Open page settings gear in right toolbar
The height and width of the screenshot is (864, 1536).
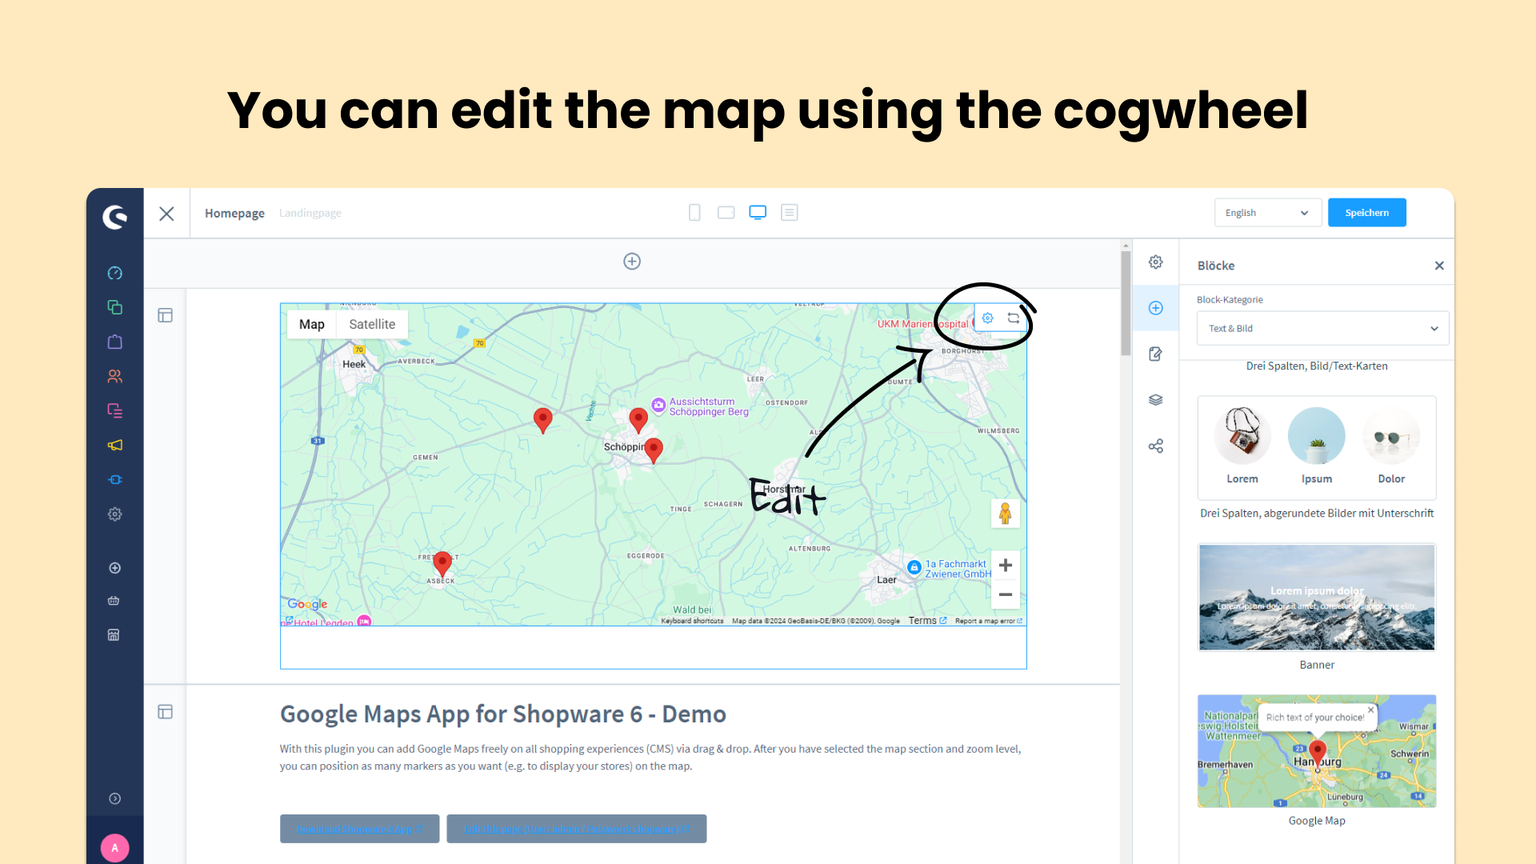(1156, 262)
